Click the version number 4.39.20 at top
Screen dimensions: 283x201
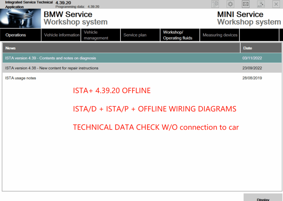(63, 3)
